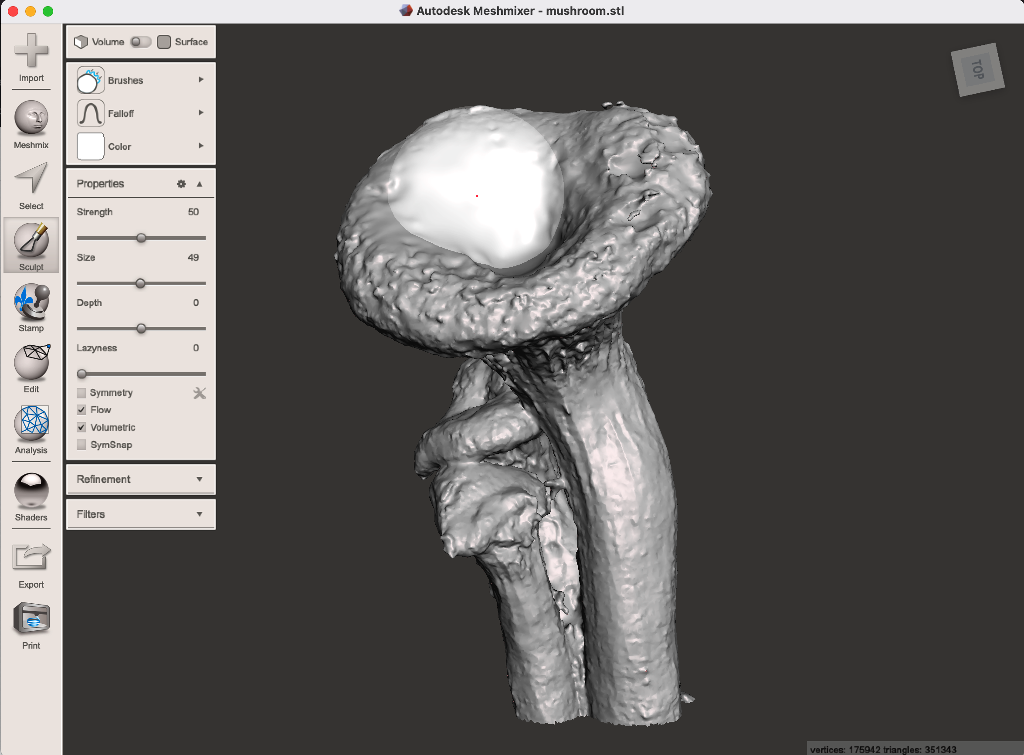The width and height of the screenshot is (1024, 755).
Task: Click the Properties header text
Action: click(x=100, y=184)
